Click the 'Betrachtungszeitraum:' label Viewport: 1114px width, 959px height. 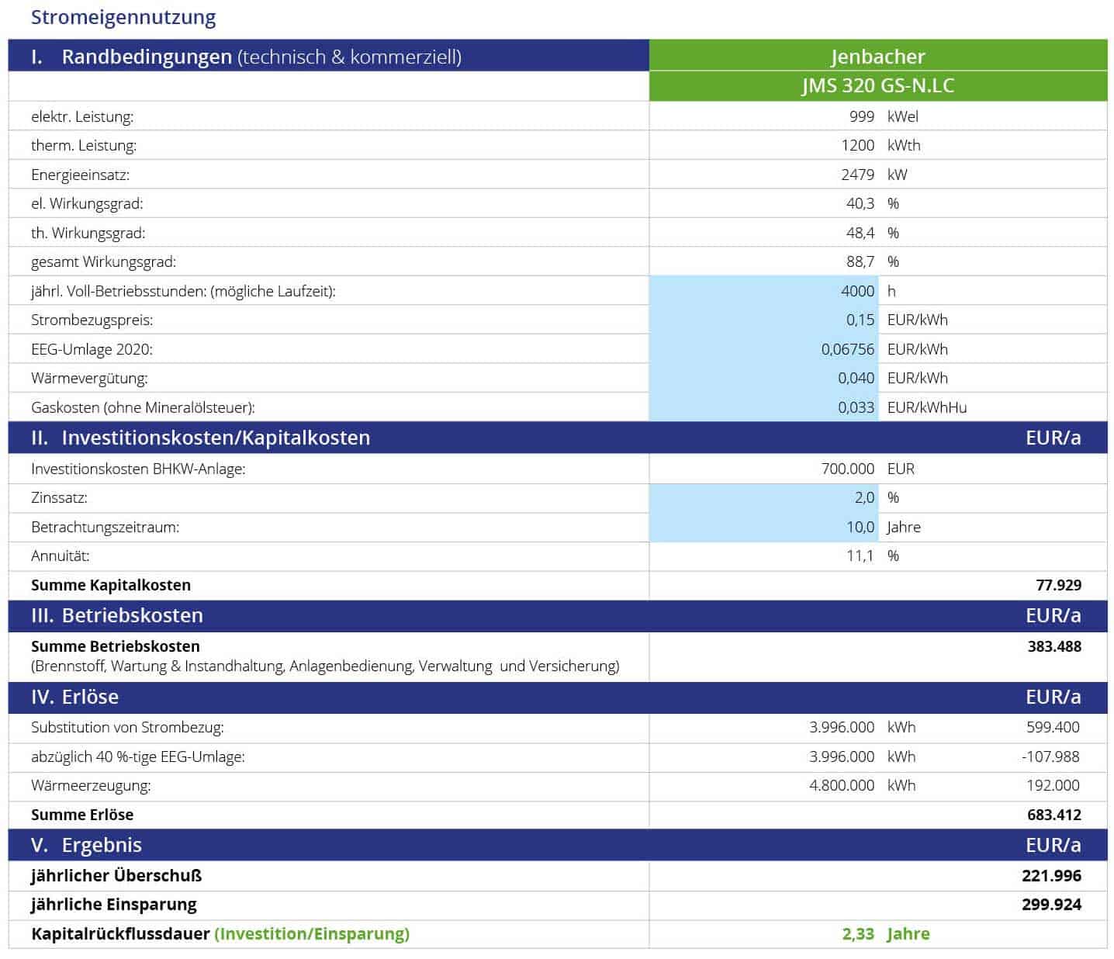pyautogui.click(x=105, y=527)
